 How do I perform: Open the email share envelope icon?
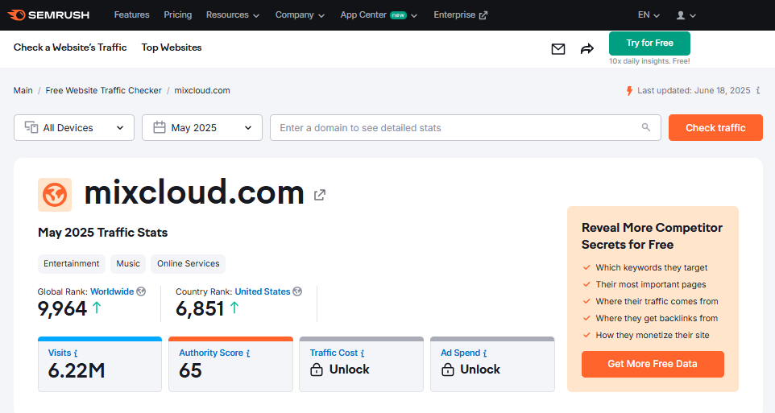(x=558, y=49)
